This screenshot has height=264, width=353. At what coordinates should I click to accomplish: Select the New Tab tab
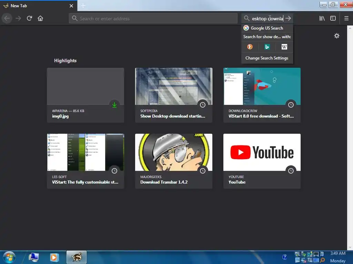38,6
